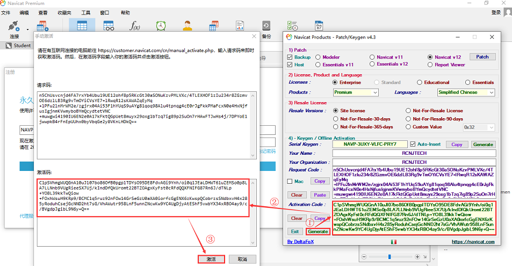Click Clear button beside Request Code
This screenshot has width=512, height=266.
297,195
